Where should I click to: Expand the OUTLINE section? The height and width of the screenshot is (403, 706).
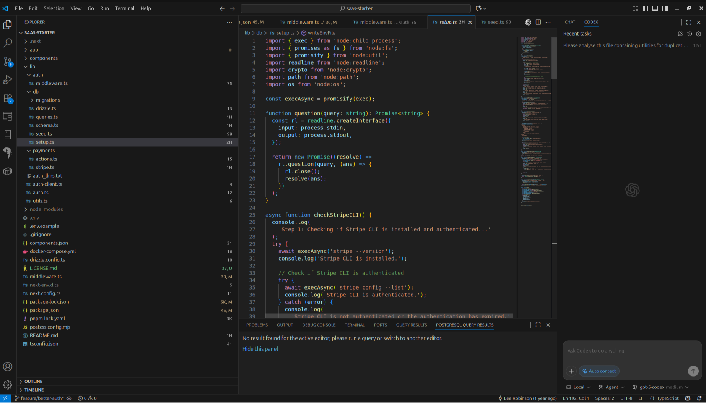[33, 381]
